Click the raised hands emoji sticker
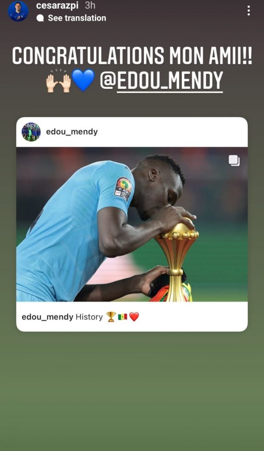The image size is (264, 451). (58, 81)
